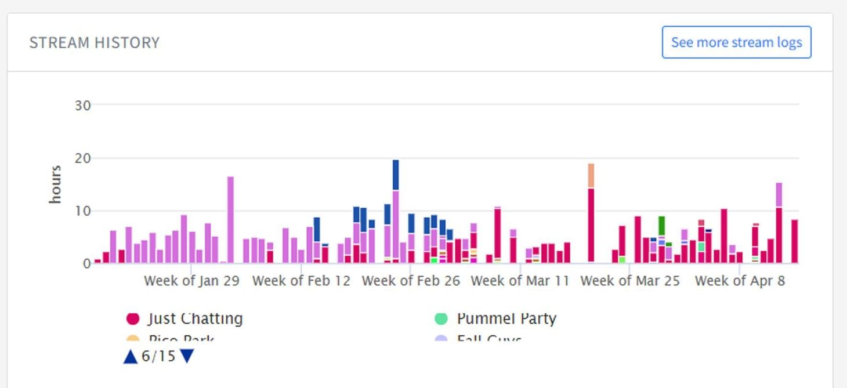Select the tallest blue bar segment near 20 hours
This screenshot has height=388, width=847.
click(x=396, y=175)
